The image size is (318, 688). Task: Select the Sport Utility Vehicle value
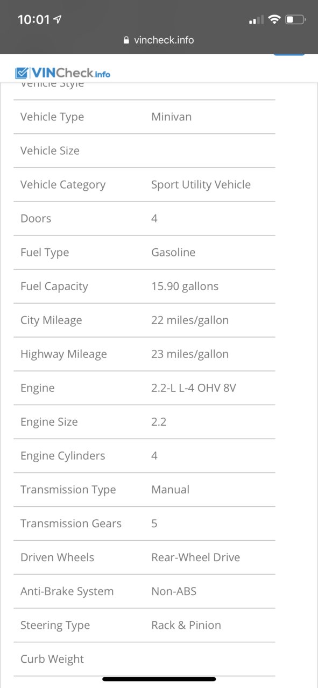pyautogui.click(x=201, y=184)
